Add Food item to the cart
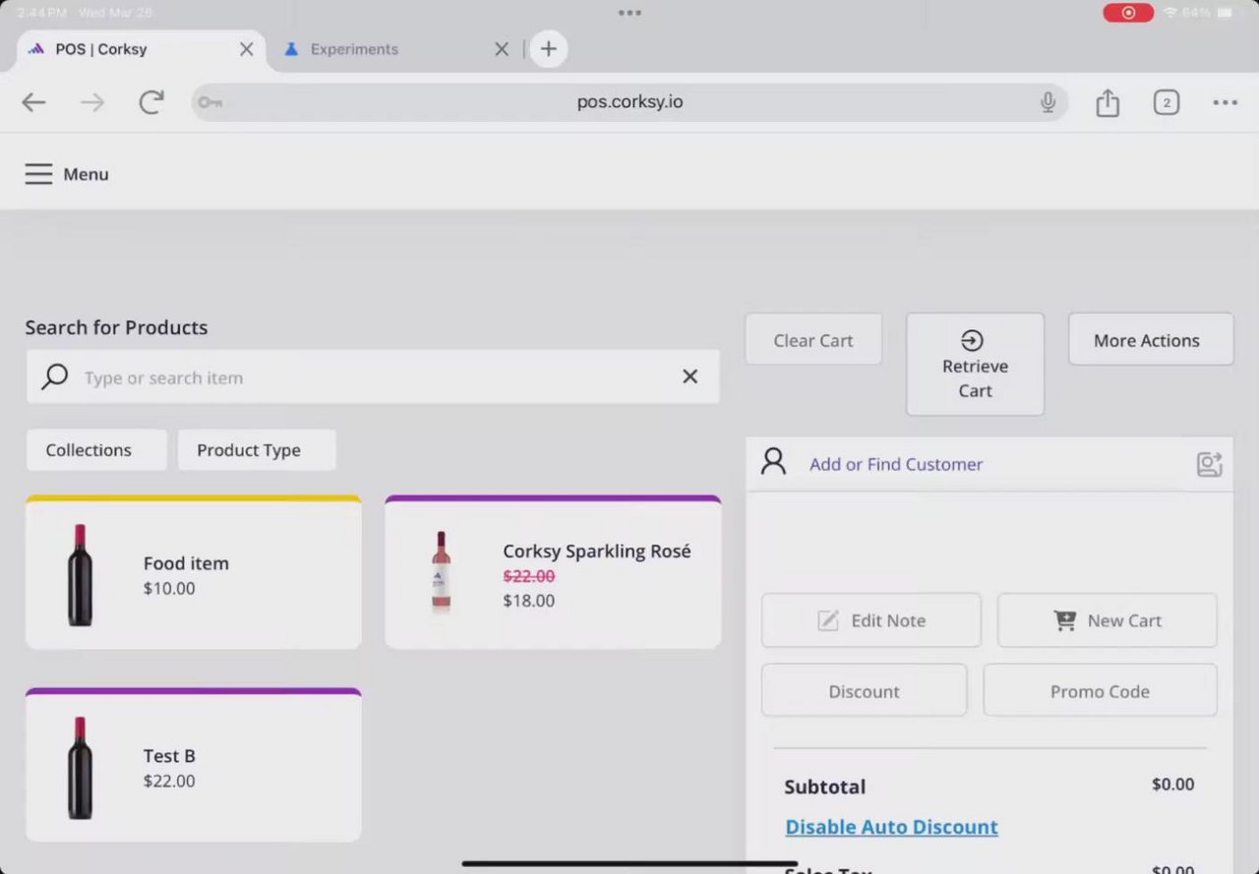 click(194, 572)
